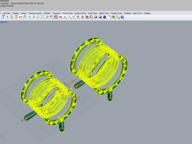Choose the Zoom Window icon
192x144 pixels.
point(38,17)
